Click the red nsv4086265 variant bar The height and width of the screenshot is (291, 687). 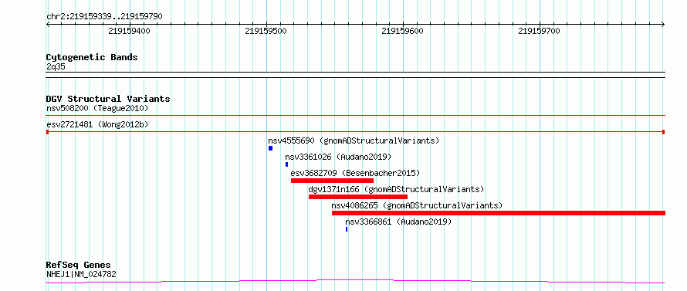(x=499, y=213)
